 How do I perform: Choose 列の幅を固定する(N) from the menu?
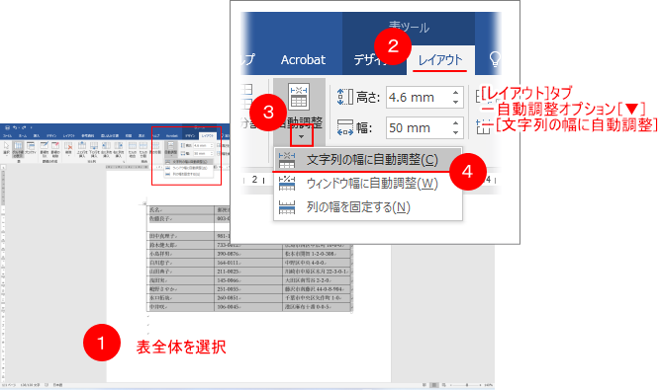tap(367, 207)
